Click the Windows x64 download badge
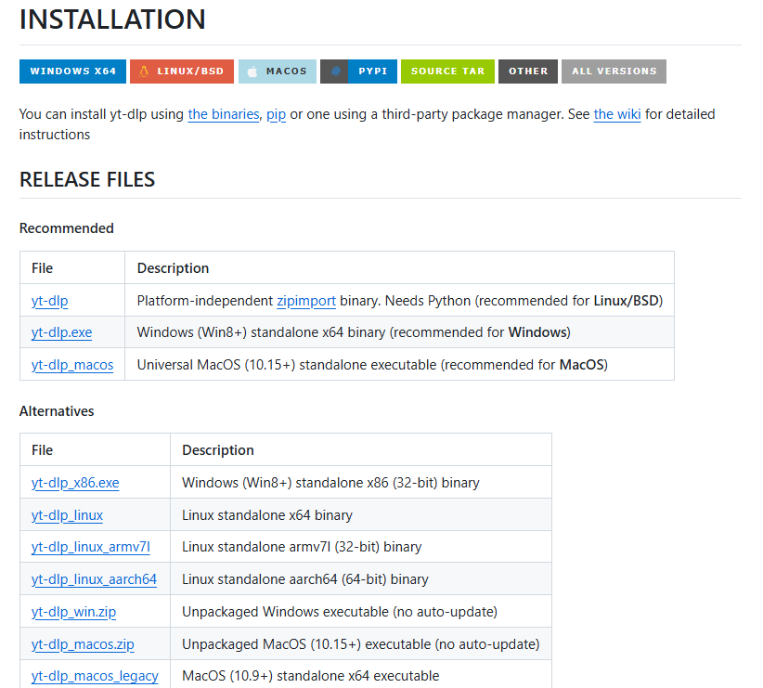The width and height of the screenshot is (763, 688). (x=72, y=71)
